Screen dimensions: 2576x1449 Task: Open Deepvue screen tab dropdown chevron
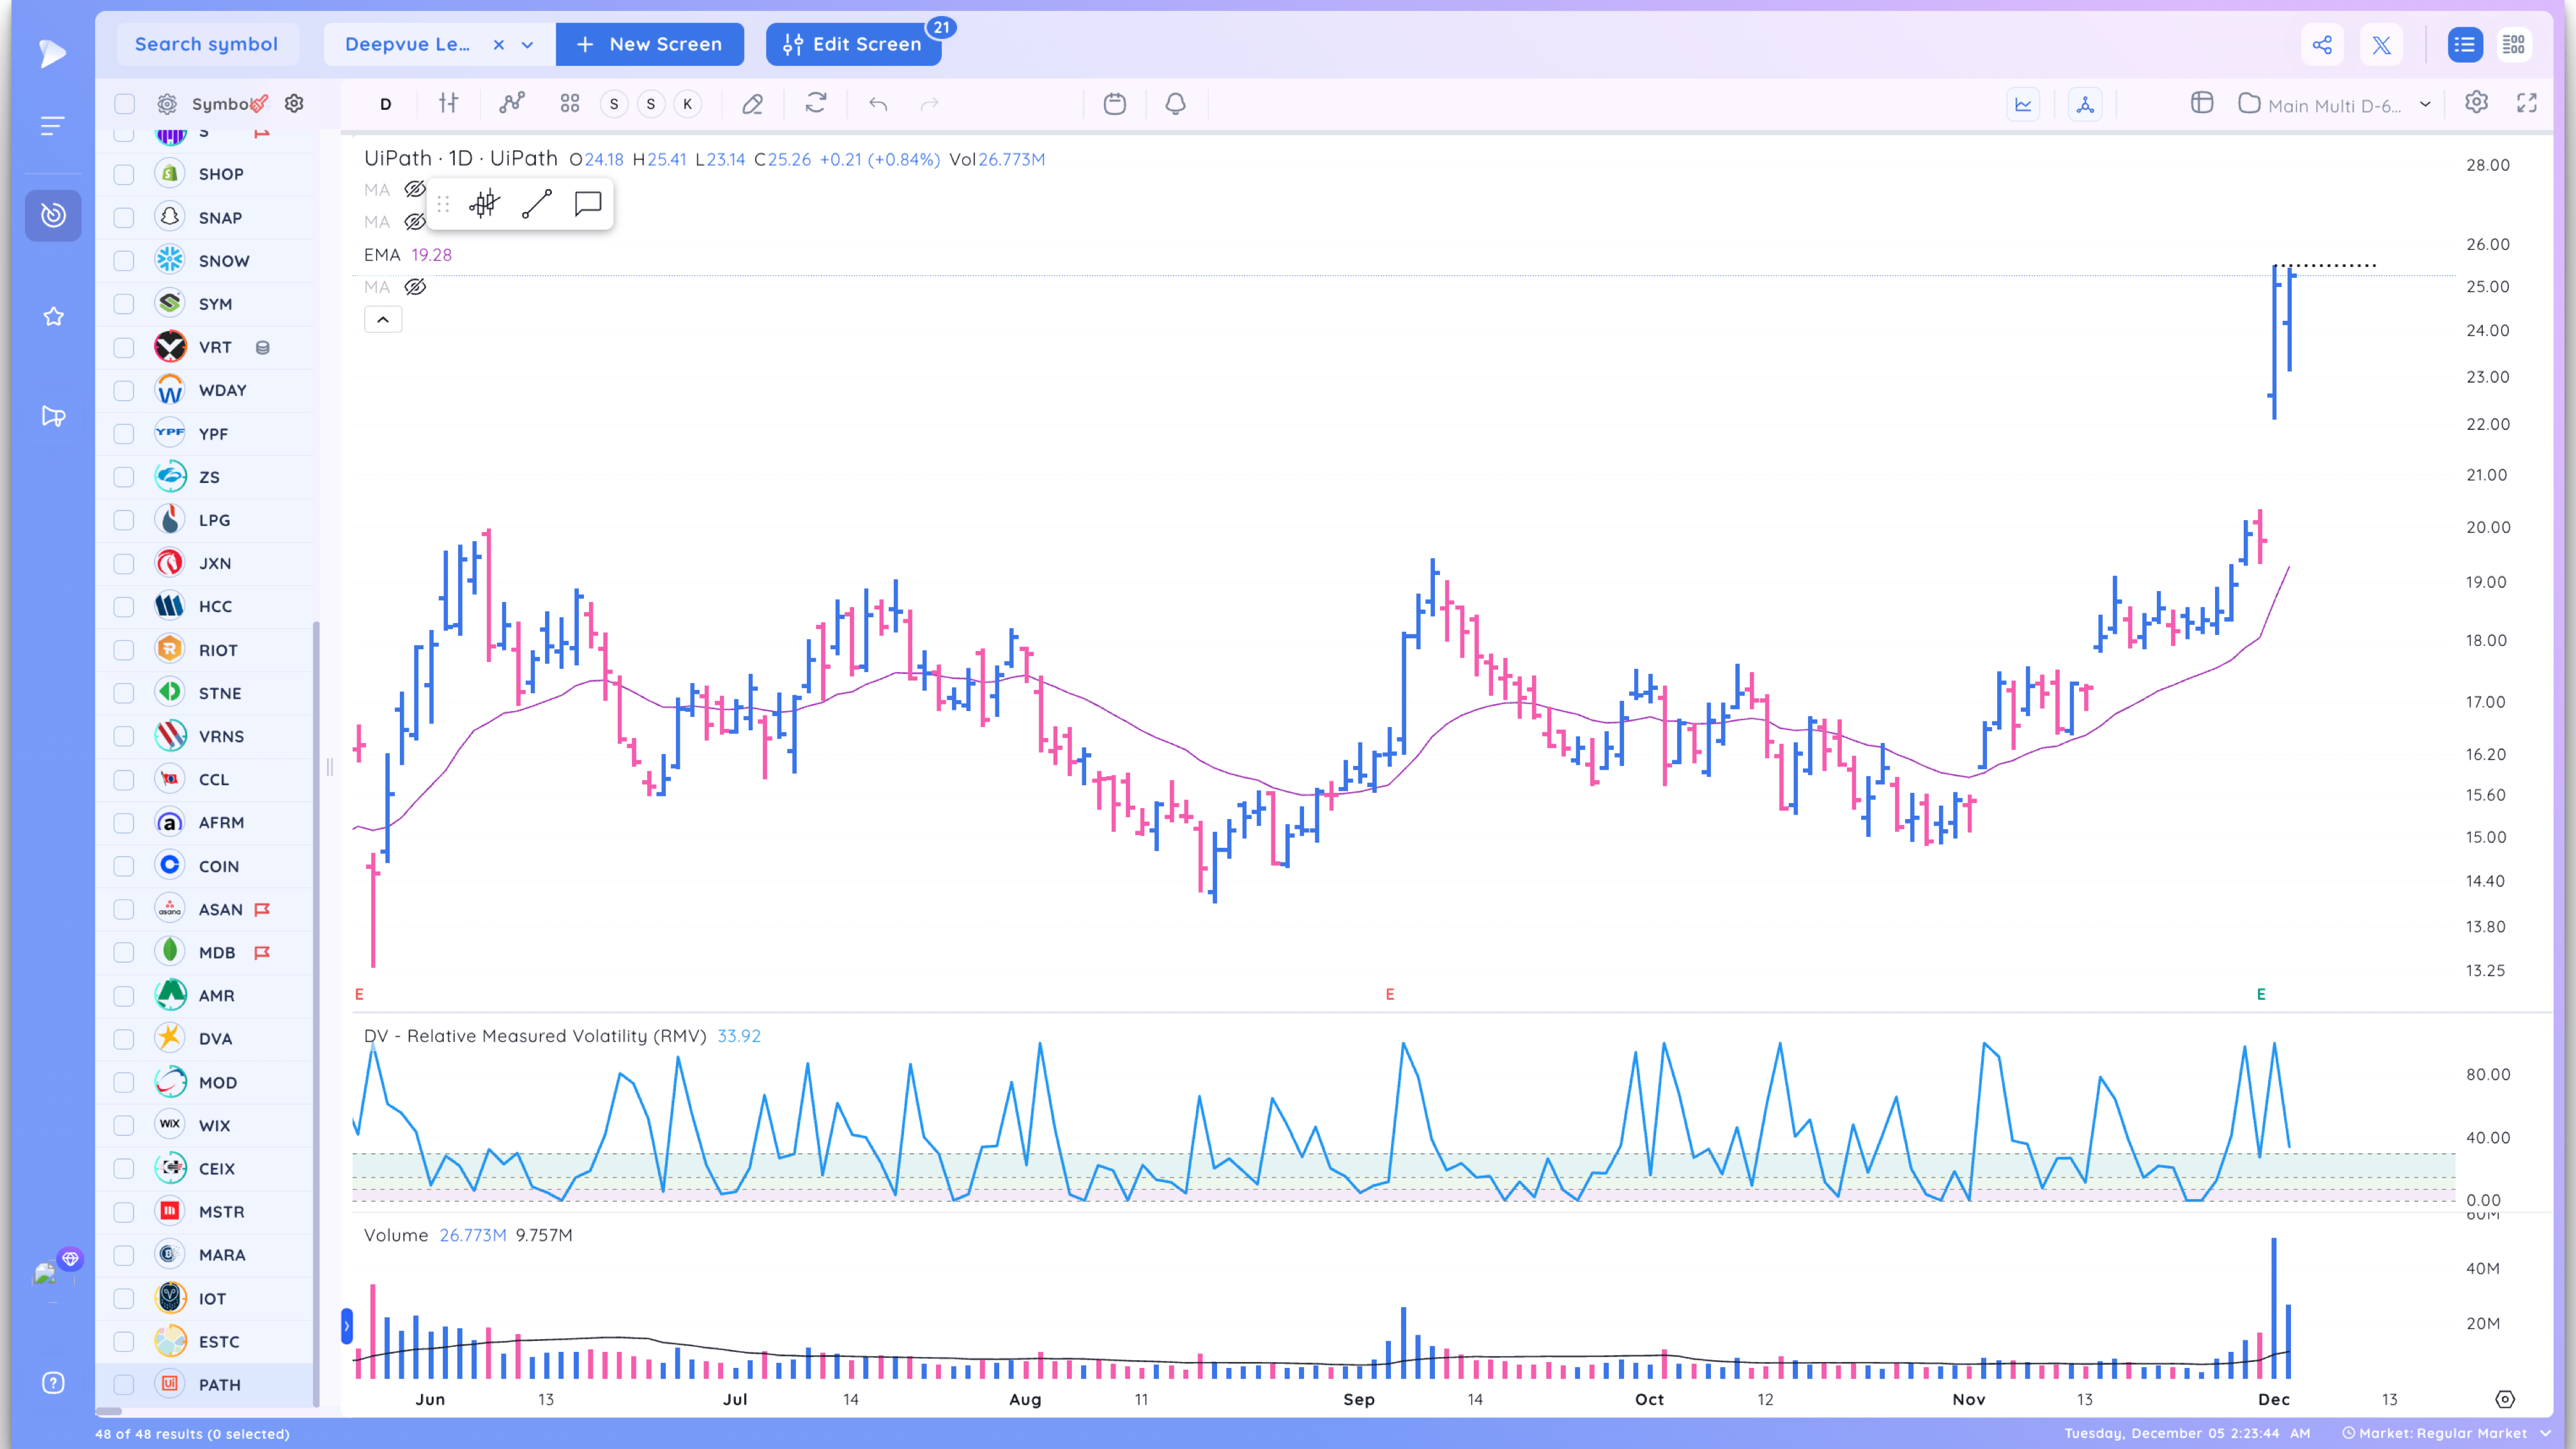click(x=528, y=45)
